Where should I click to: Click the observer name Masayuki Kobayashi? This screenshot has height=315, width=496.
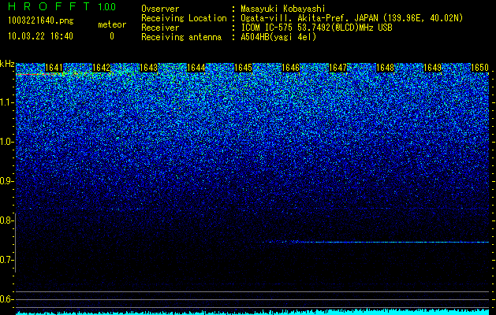(283, 9)
